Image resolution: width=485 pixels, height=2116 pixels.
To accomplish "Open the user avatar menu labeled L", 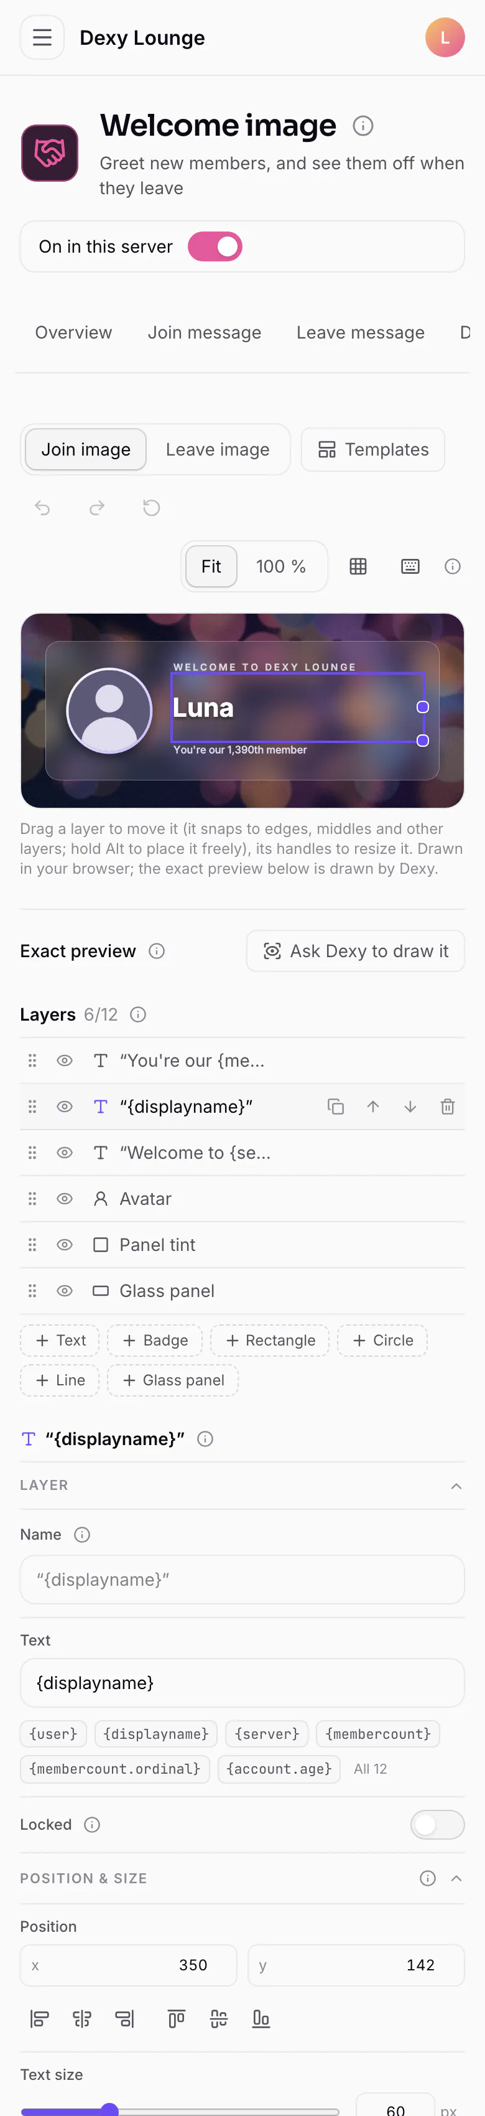I will pos(445,38).
